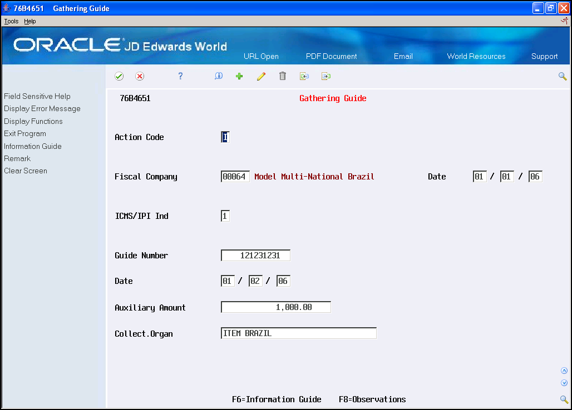The width and height of the screenshot is (572, 410).
Task: Open the Help menu
Action: tap(30, 21)
